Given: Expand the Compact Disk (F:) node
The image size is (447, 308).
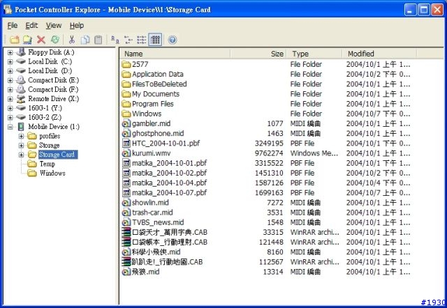Looking at the screenshot, I should [x=10, y=90].
